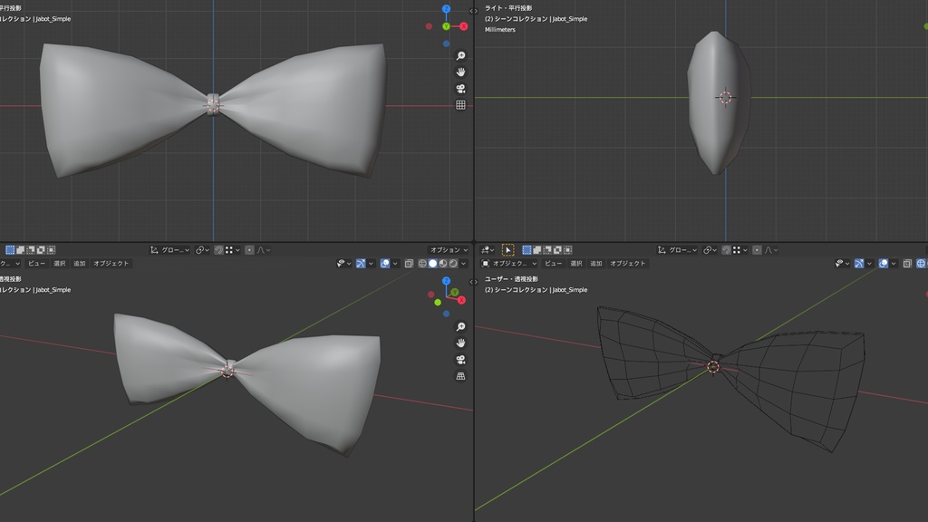Click the pan hand icon in front orthographic viewport
This screenshot has height=522, width=928.
point(460,72)
